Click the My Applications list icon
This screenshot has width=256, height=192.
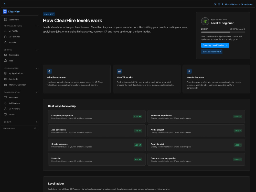pos(5,73)
